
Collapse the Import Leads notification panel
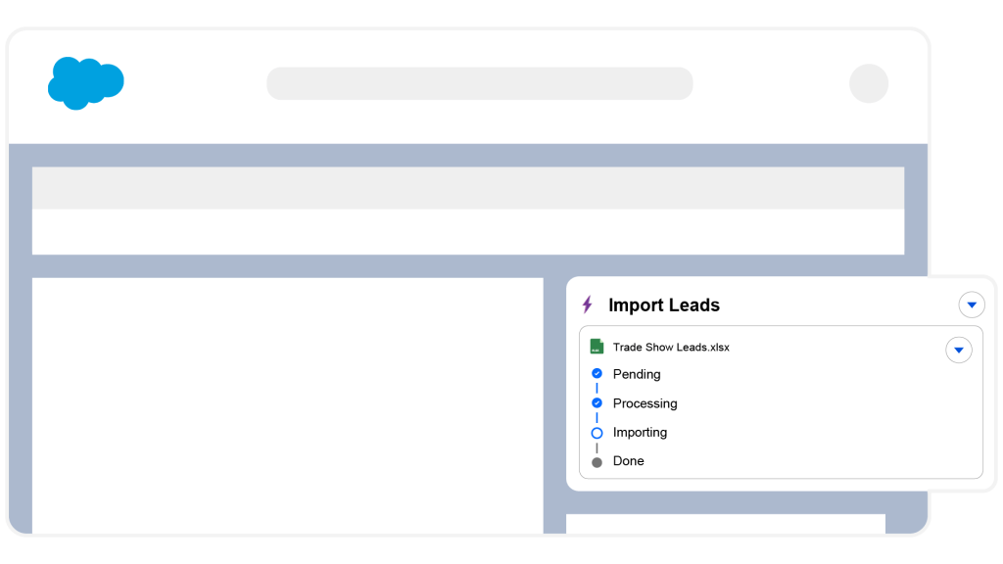click(x=972, y=305)
